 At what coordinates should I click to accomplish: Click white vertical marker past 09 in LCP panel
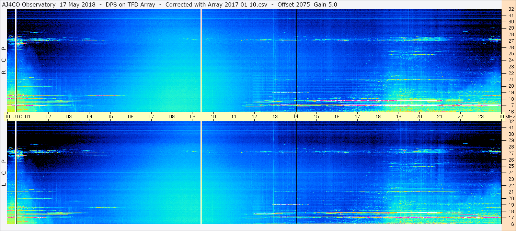pyautogui.click(x=201, y=173)
